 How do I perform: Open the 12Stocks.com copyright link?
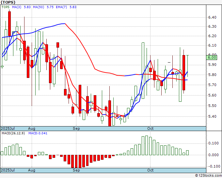(208, 176)
